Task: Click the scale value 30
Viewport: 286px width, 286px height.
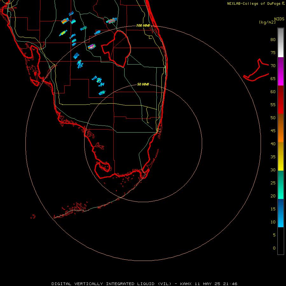Action: click(273, 170)
